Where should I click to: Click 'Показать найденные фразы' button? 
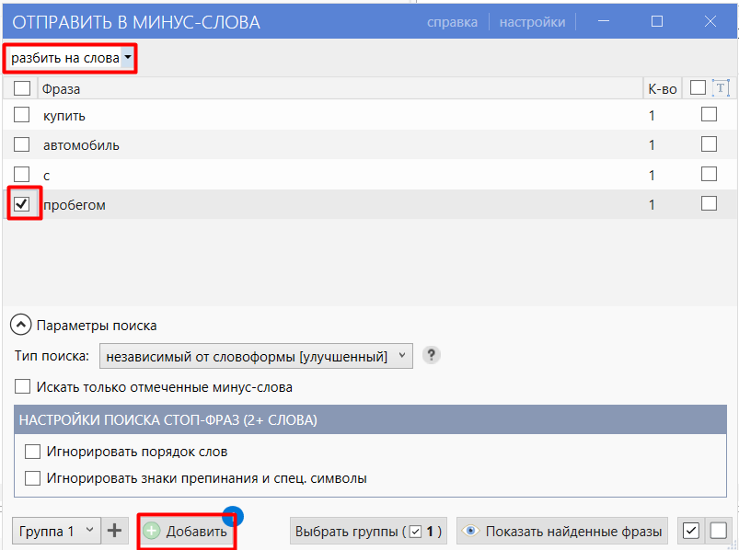click(562, 532)
